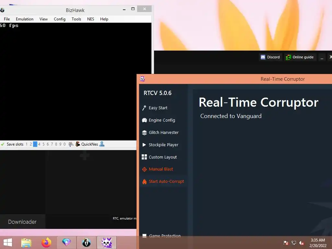The image size is (332, 249).
Task: Open BizHawk Emulation menu
Action: tap(25, 19)
